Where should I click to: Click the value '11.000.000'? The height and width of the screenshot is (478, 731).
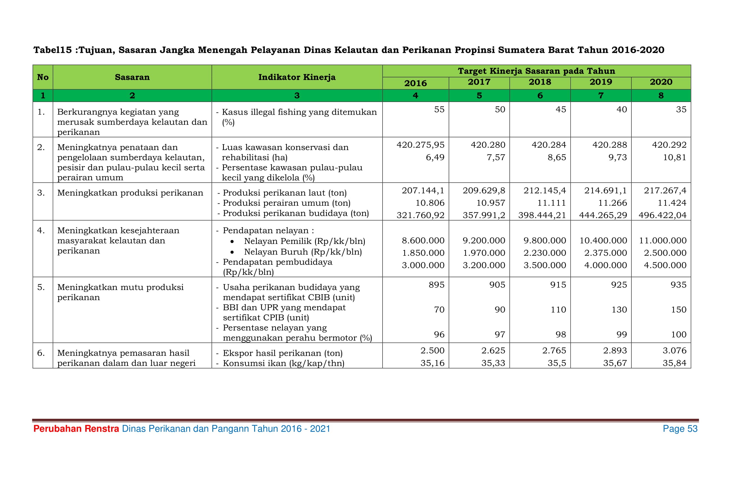pyautogui.click(x=663, y=241)
